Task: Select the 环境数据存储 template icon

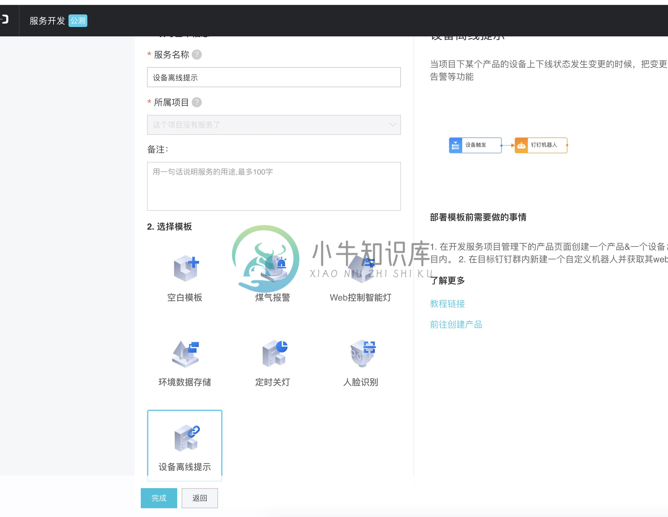Action: (186, 354)
